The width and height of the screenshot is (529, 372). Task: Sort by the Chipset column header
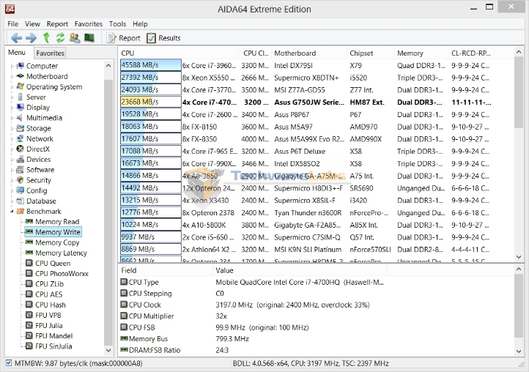click(370, 53)
